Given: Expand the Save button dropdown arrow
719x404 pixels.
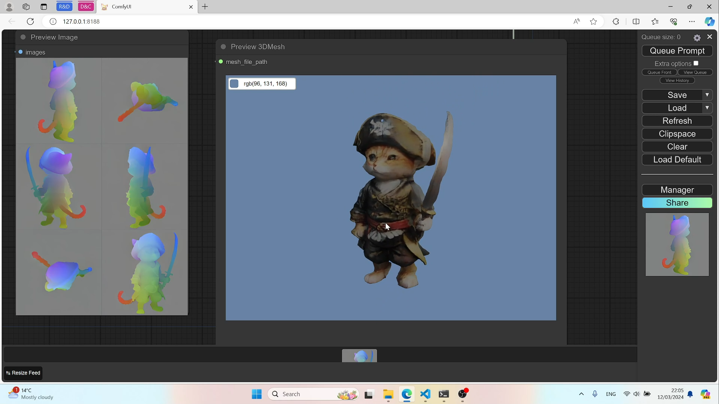Looking at the screenshot, I should coord(707,95).
